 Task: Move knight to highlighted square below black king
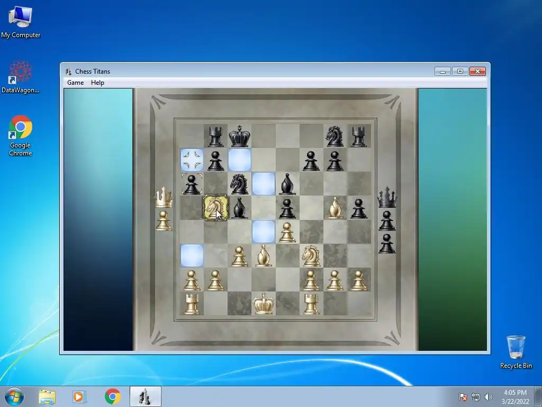pyautogui.click(x=239, y=160)
